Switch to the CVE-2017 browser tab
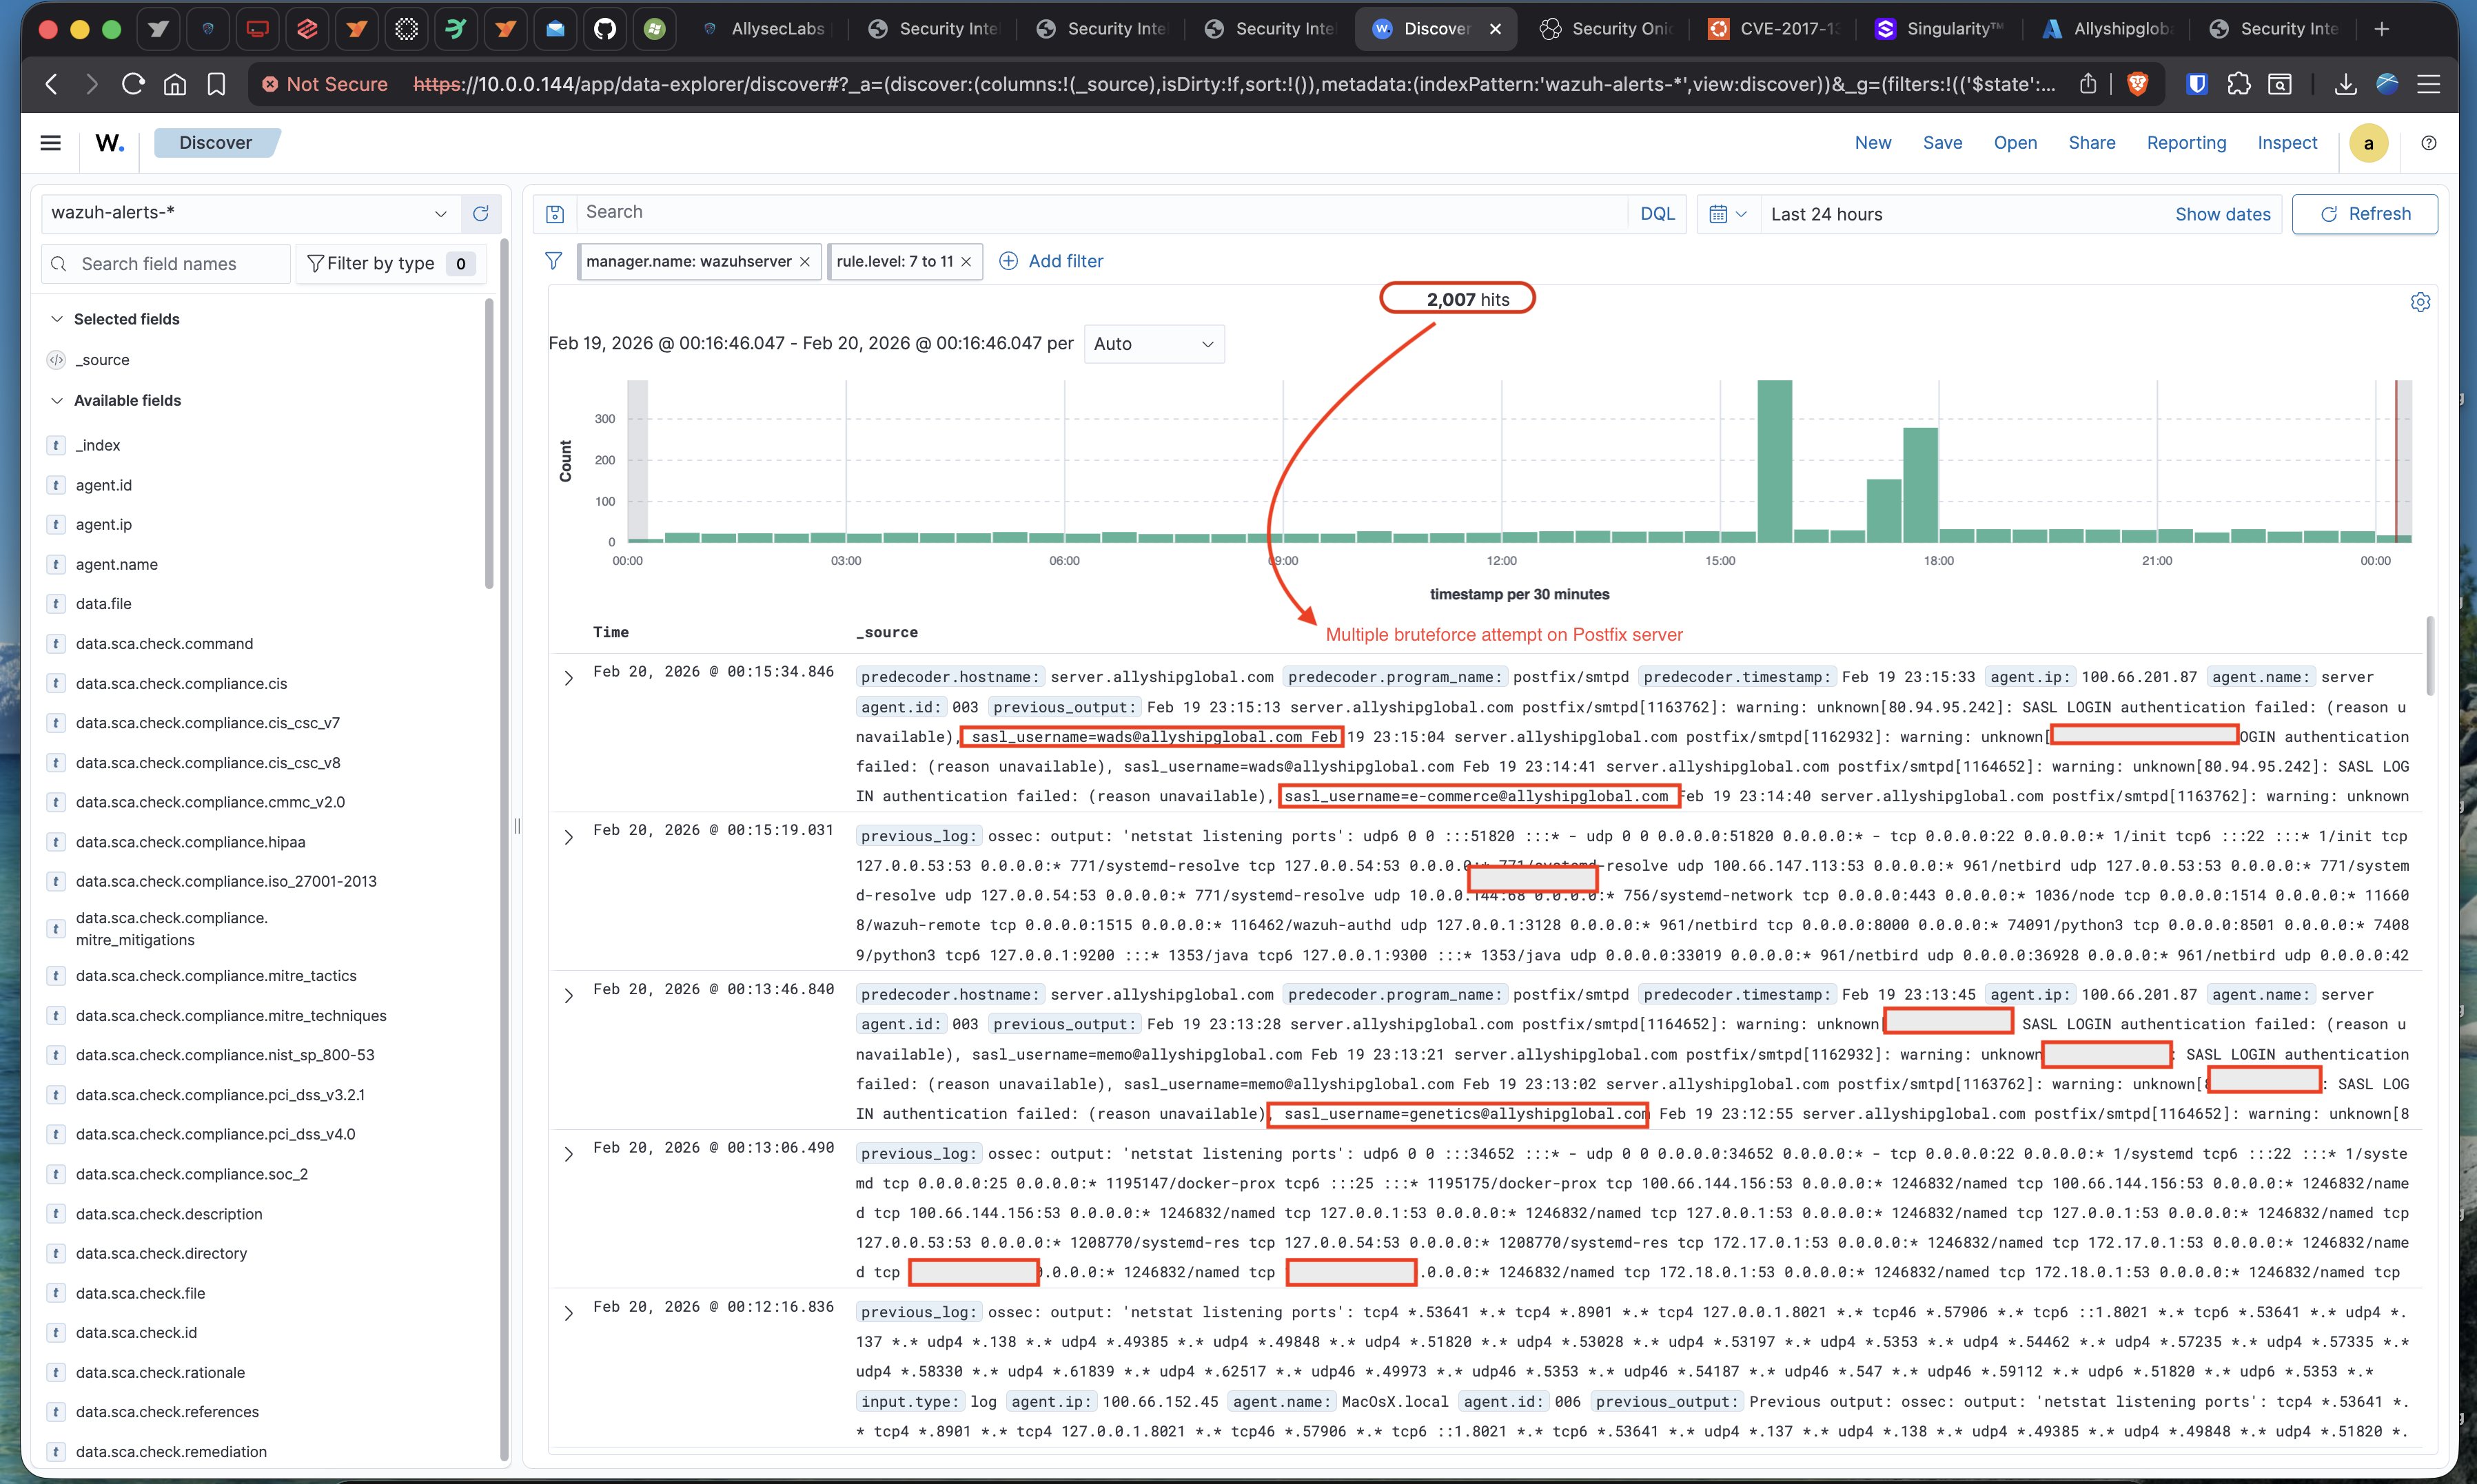The width and height of the screenshot is (2477, 1484). click(x=1774, y=29)
